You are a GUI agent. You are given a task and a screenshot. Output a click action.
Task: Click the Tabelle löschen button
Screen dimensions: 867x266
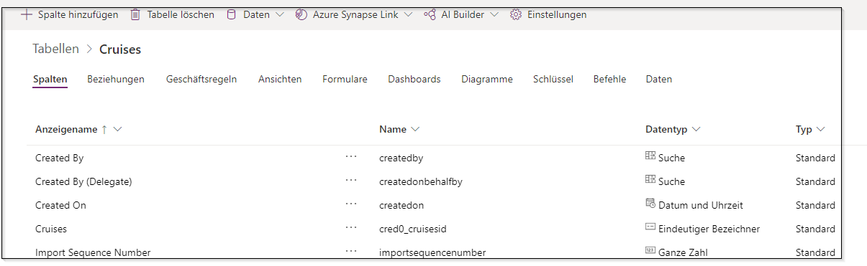click(x=173, y=14)
